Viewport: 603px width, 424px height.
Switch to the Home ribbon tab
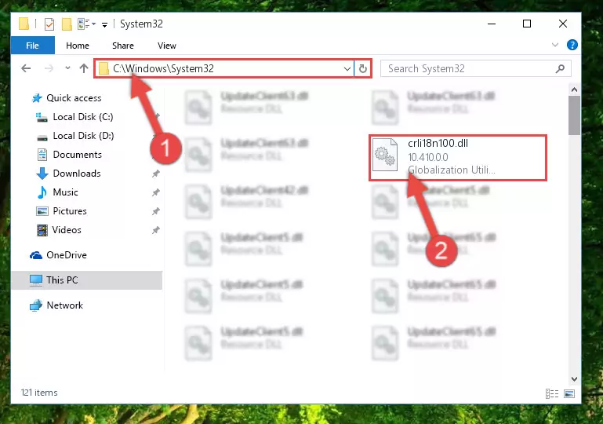tap(78, 46)
